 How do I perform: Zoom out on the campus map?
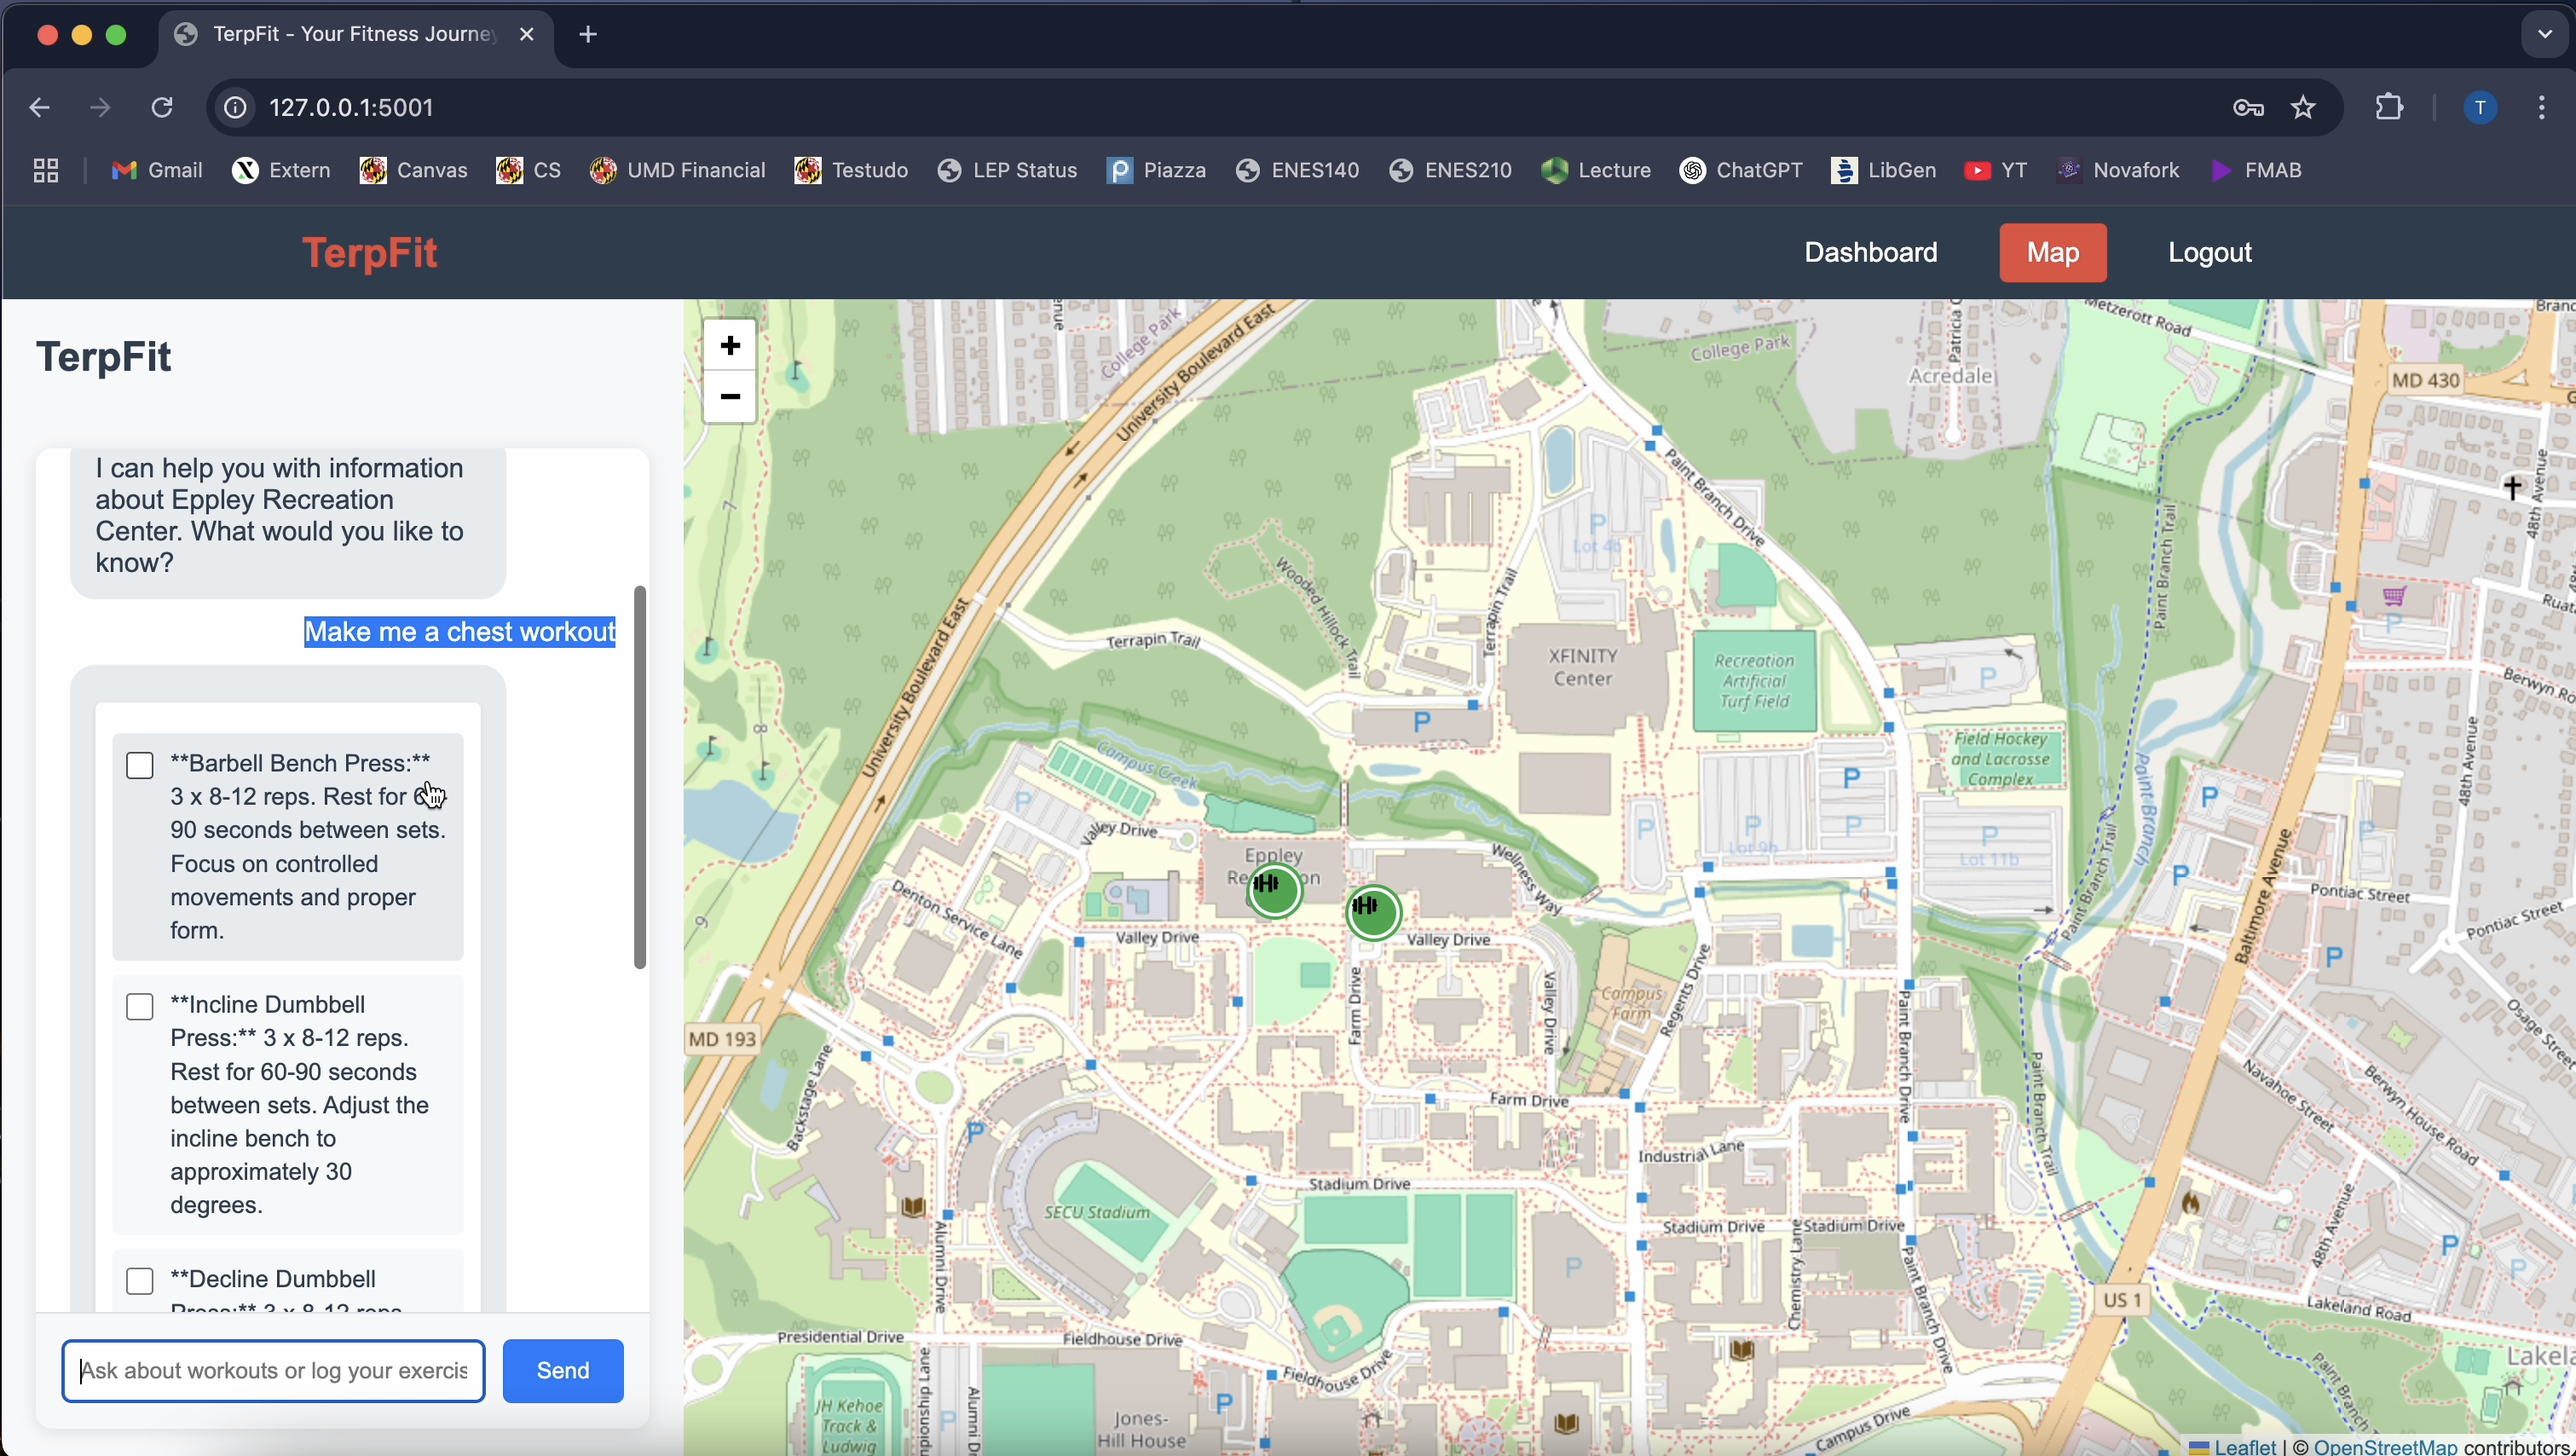(x=730, y=397)
